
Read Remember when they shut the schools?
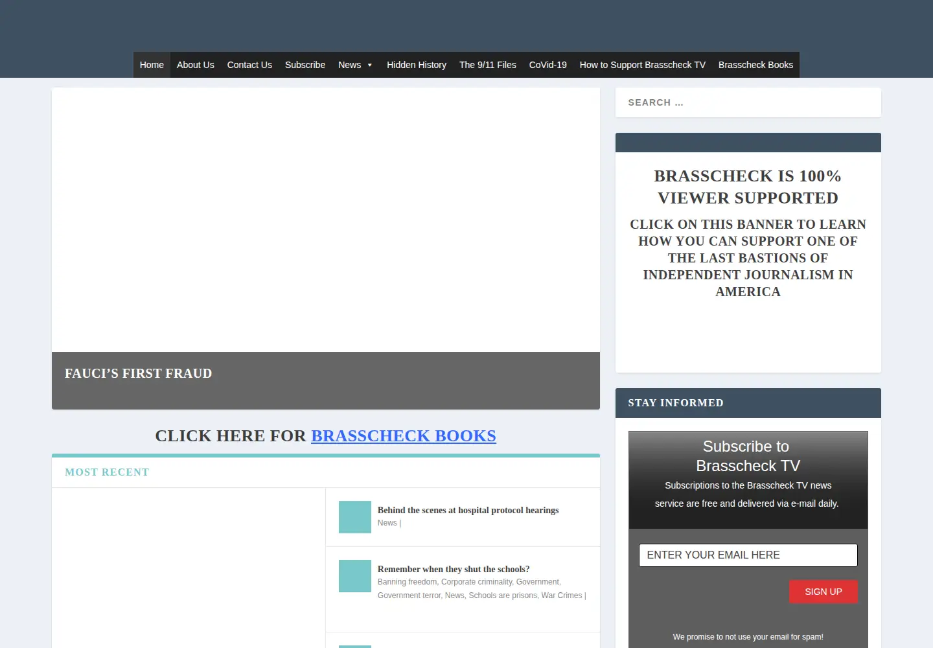454,570
